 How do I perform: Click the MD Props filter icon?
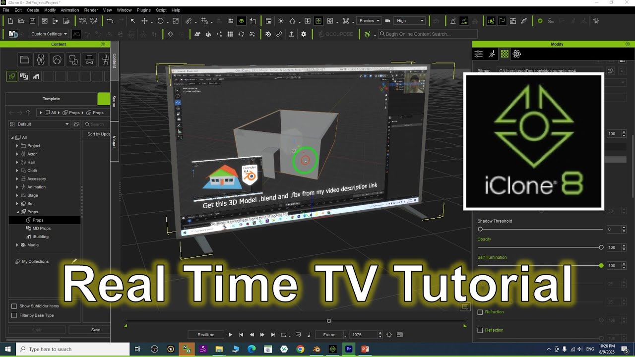(x=24, y=77)
